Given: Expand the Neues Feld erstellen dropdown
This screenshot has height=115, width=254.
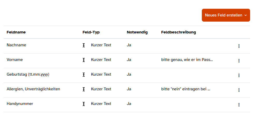Looking at the screenshot, I should [226, 15].
